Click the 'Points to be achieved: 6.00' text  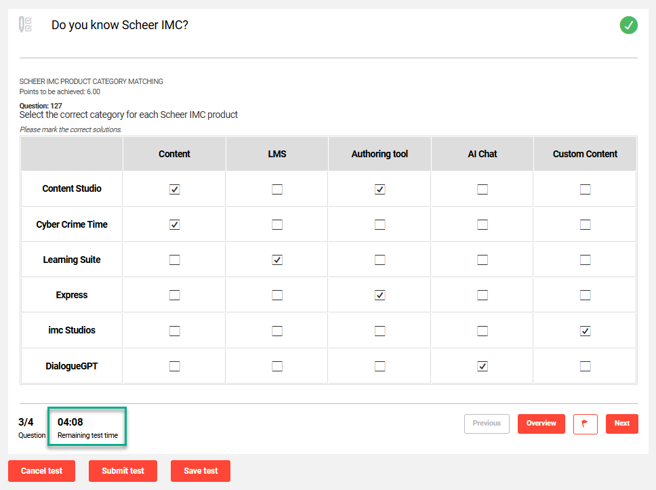pyautogui.click(x=60, y=91)
